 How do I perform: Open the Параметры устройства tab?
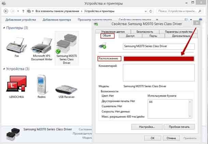[x=179, y=32]
